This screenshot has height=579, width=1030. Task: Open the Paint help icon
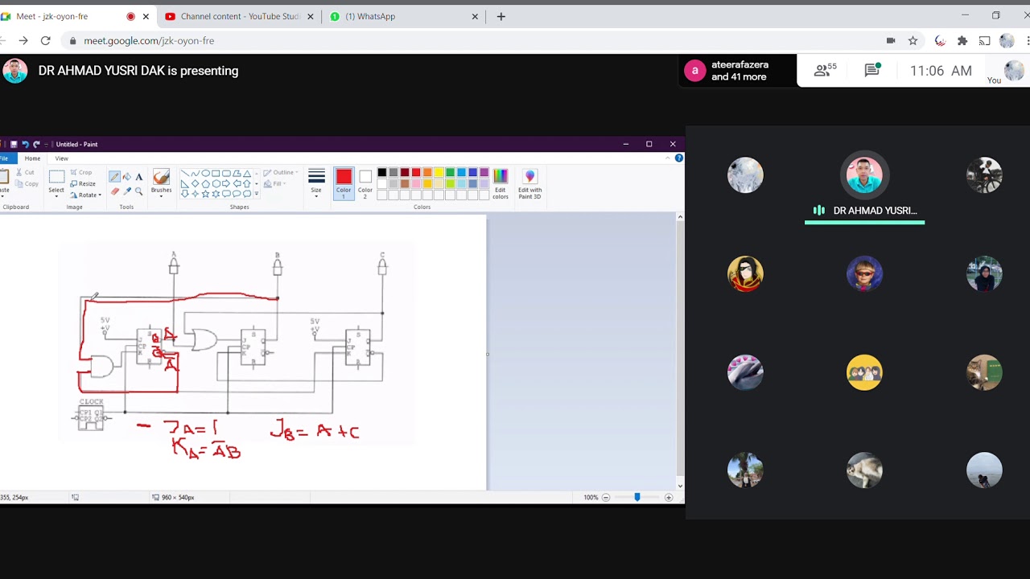pos(679,158)
